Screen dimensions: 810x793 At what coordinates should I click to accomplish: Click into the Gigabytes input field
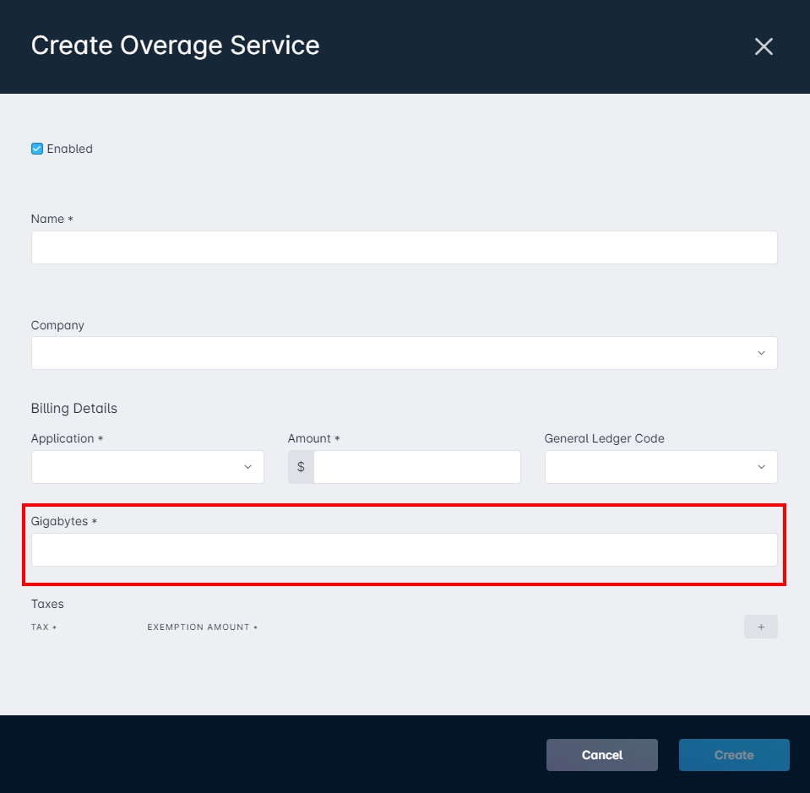(404, 550)
